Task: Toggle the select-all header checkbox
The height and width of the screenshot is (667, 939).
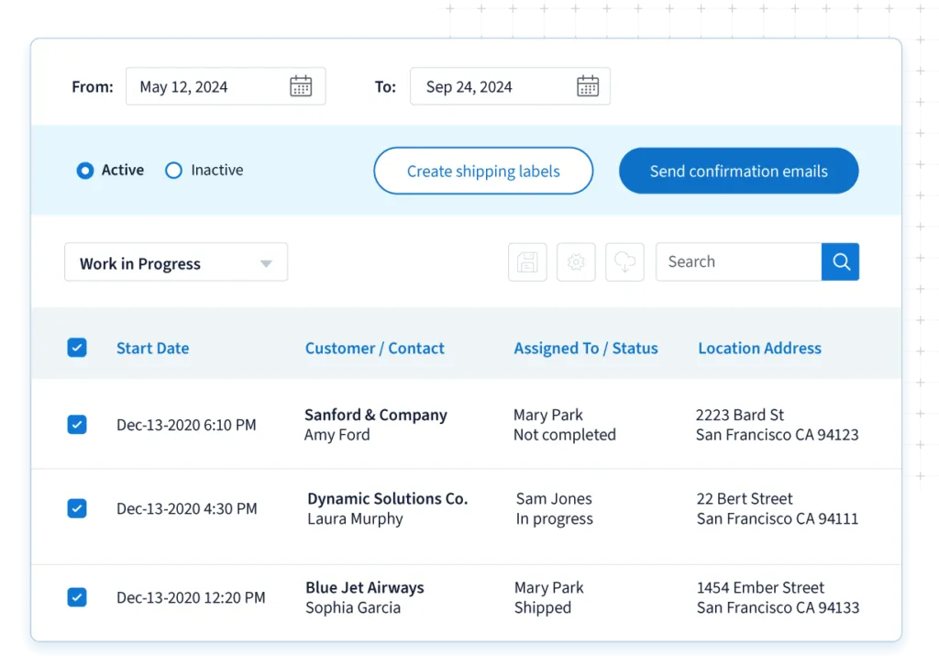Action: coord(77,348)
